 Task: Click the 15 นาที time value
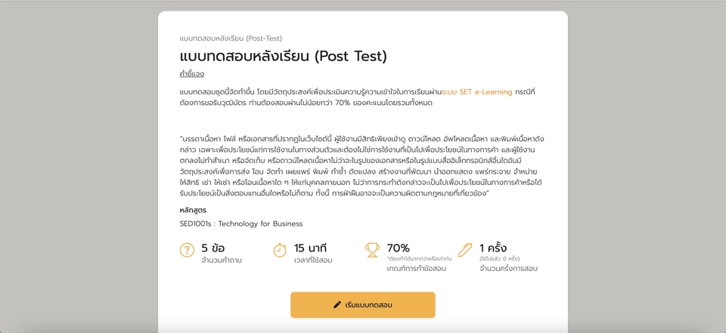click(x=310, y=248)
